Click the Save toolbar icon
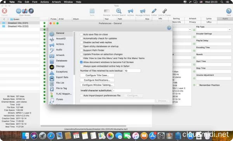Image resolution: width=233 pixels, height=141 pixels. (92, 11)
